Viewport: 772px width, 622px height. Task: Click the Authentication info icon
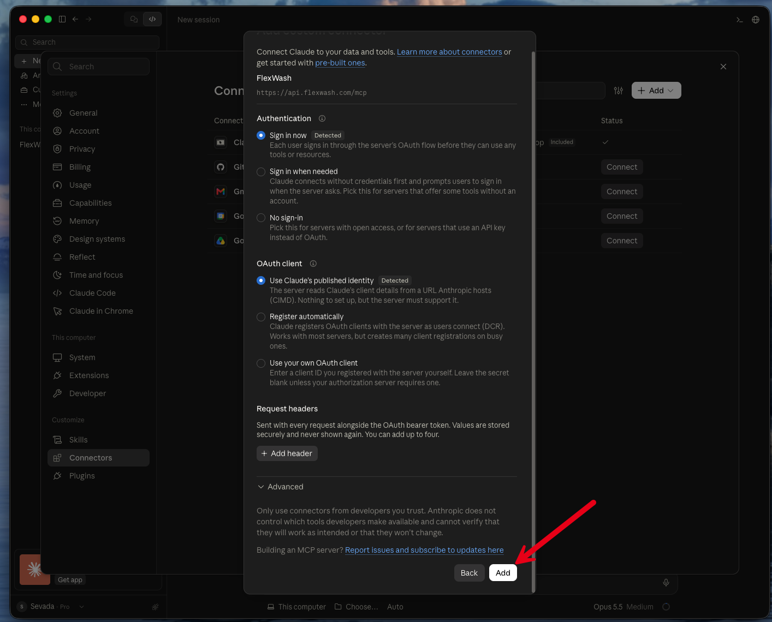tap(322, 118)
